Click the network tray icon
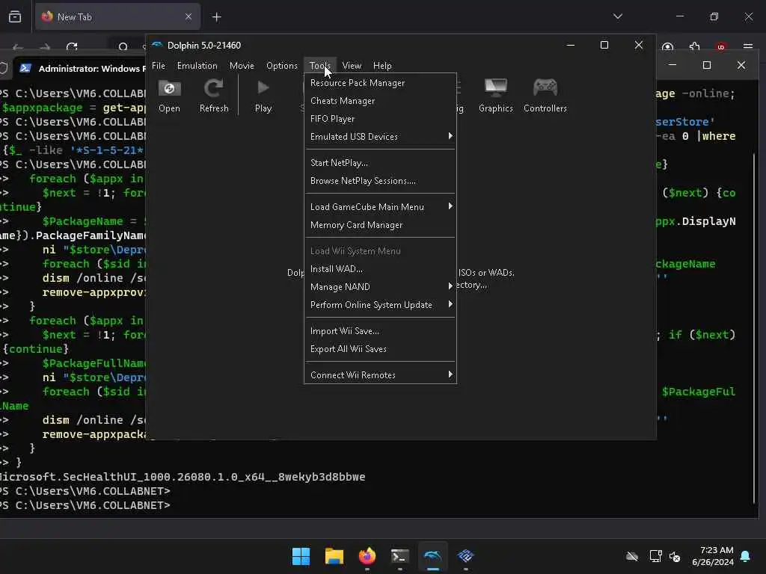This screenshot has width=766, height=574. click(x=655, y=556)
